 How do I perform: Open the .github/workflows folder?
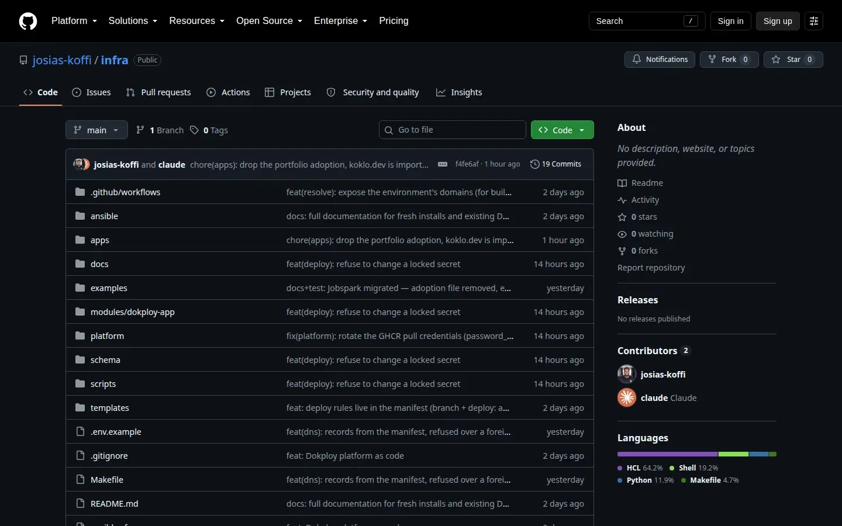pyautogui.click(x=125, y=192)
